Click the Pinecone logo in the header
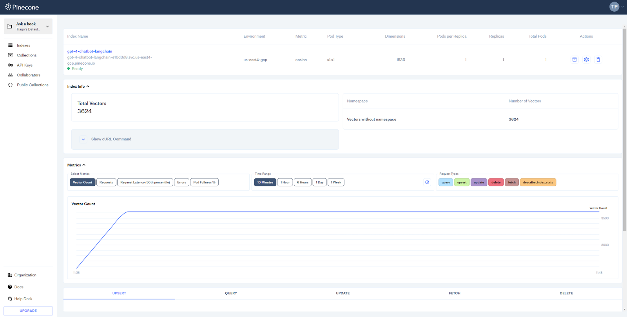 coord(22,7)
